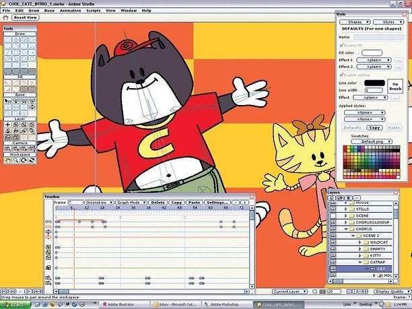Play the animation
The image size is (412, 309).
tap(28, 291)
